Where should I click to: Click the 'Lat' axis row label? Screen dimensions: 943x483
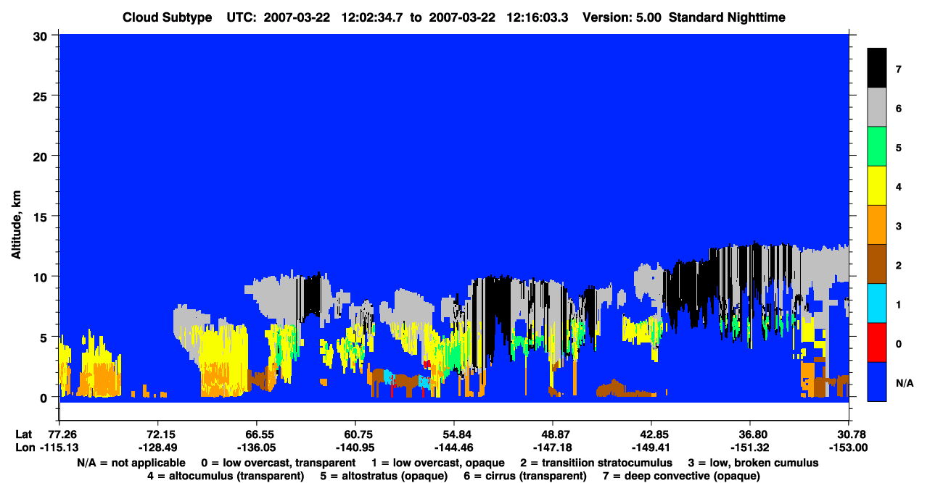(x=24, y=434)
